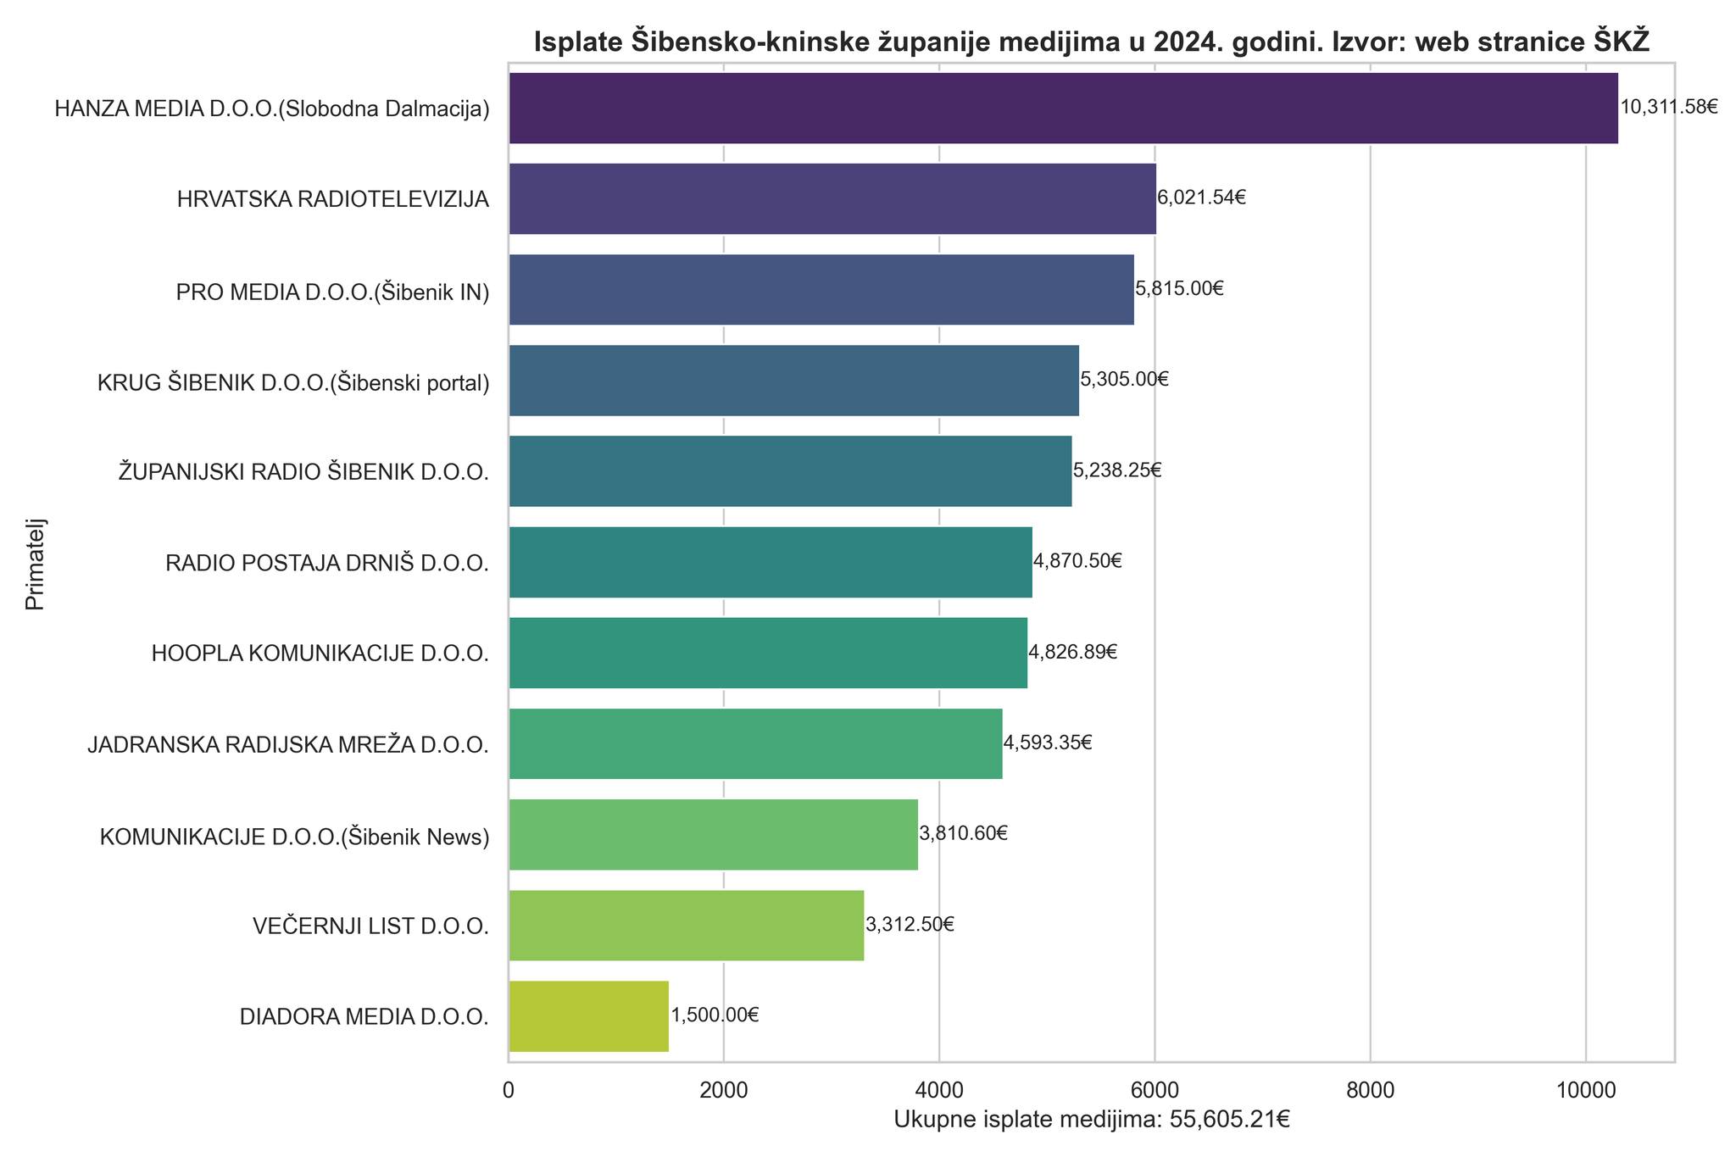The width and height of the screenshot is (1736, 1157).
Task: Click the HANZA MEDIA dark purple bar
Action: 1063,108
